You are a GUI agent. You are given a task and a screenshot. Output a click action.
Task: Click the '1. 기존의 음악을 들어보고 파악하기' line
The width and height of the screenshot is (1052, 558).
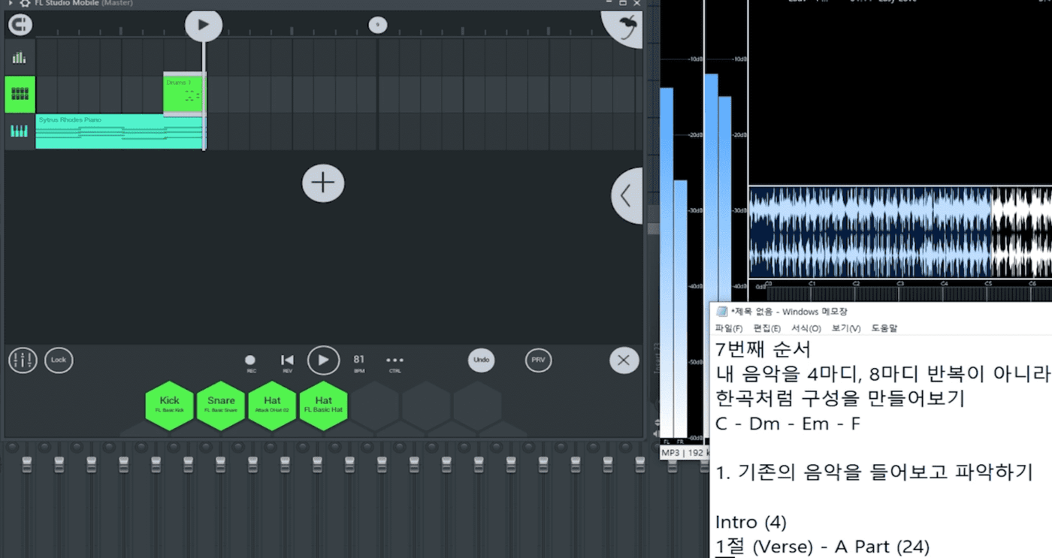click(874, 472)
